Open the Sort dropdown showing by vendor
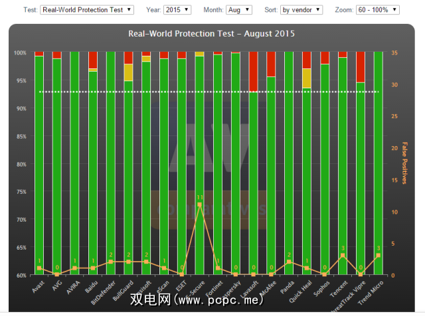 point(301,10)
